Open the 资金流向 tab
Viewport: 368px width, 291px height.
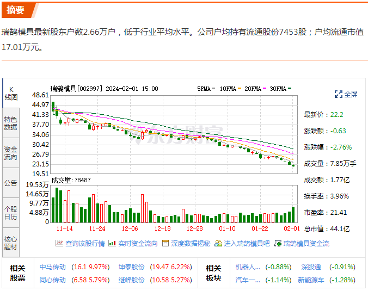point(11,153)
